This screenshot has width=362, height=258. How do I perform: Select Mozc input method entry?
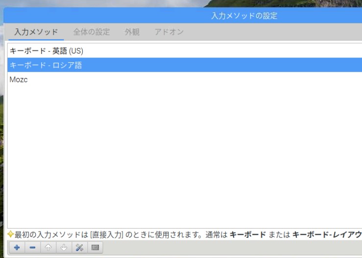[x=19, y=79]
